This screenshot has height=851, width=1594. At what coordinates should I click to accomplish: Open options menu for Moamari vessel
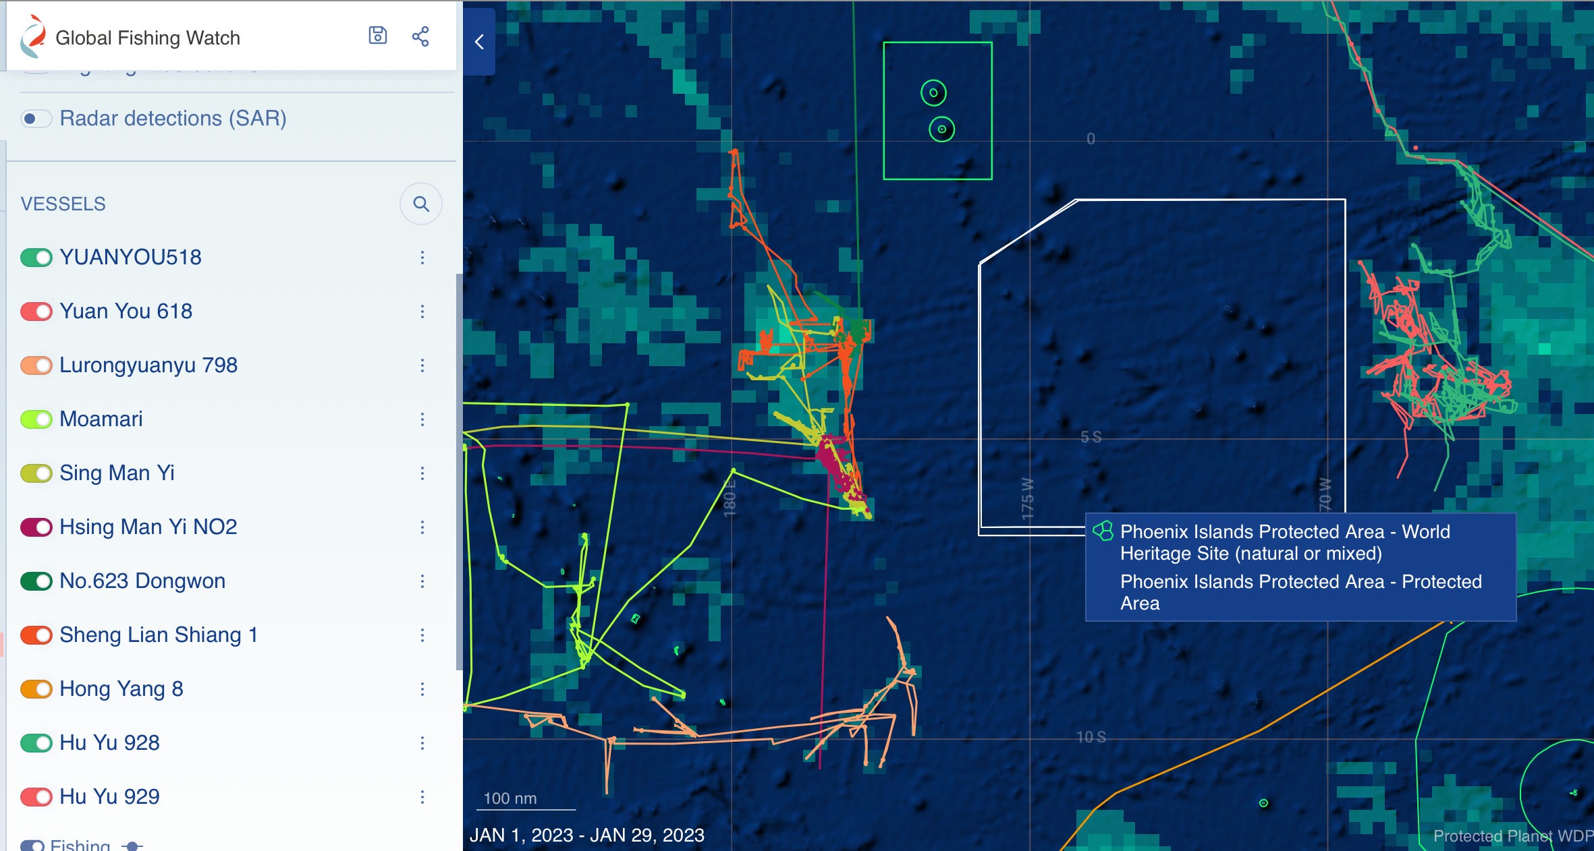click(422, 419)
